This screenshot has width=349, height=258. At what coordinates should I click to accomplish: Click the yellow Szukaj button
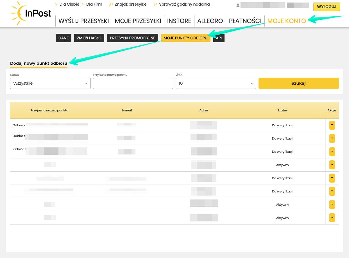click(x=299, y=83)
